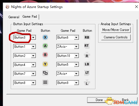Click the Move/Move Cursor button
The image size is (139, 106).
(x=116, y=30)
